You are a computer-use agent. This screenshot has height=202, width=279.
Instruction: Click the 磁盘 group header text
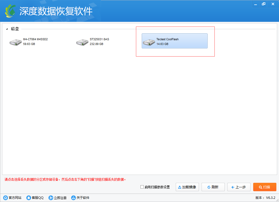pos(15,29)
